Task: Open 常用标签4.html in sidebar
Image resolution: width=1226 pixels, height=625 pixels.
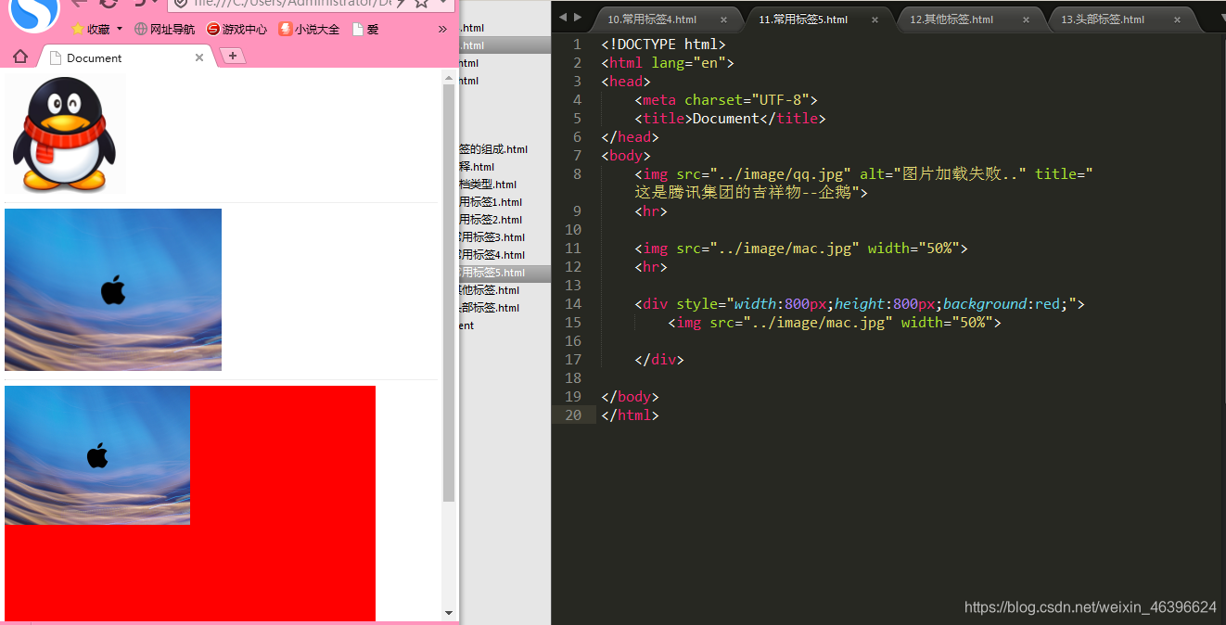Action: (491, 255)
